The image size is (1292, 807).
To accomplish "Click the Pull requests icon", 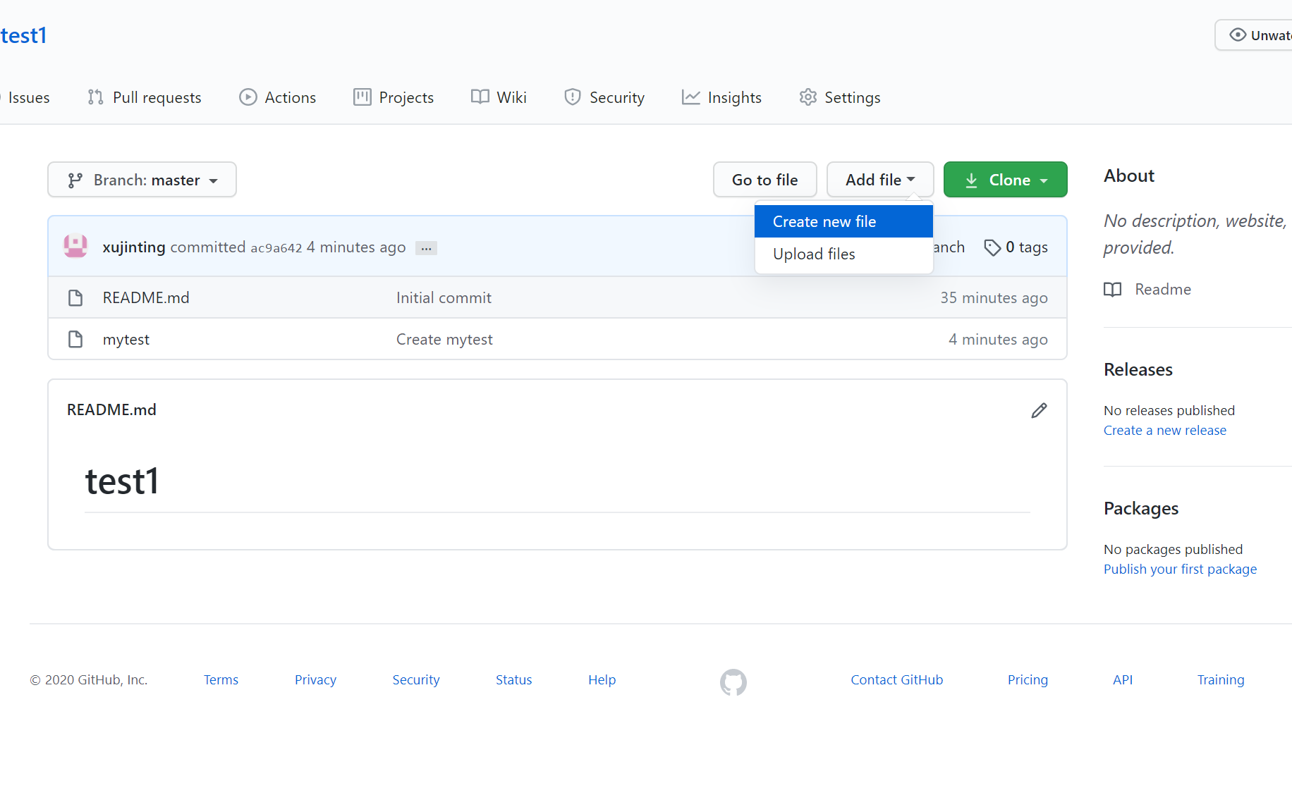I will pos(95,97).
